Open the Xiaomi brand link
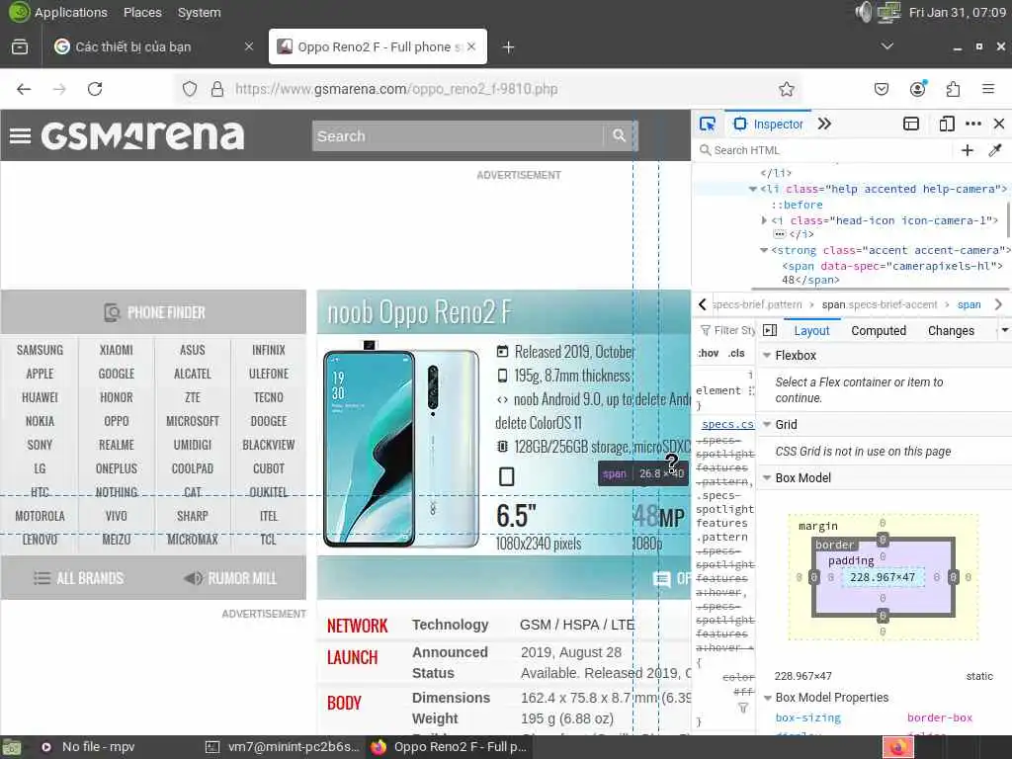The height and width of the screenshot is (759, 1012). click(117, 350)
